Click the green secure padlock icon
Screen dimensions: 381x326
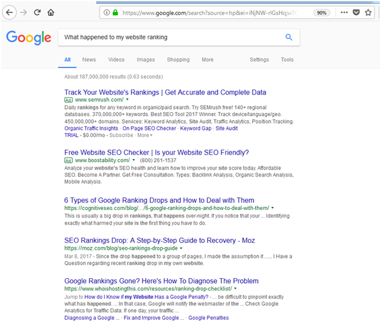(x=115, y=13)
